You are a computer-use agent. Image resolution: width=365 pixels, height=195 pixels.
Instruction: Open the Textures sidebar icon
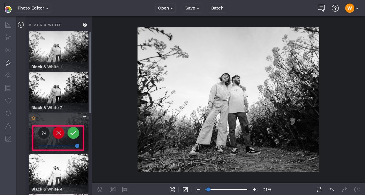point(8,139)
